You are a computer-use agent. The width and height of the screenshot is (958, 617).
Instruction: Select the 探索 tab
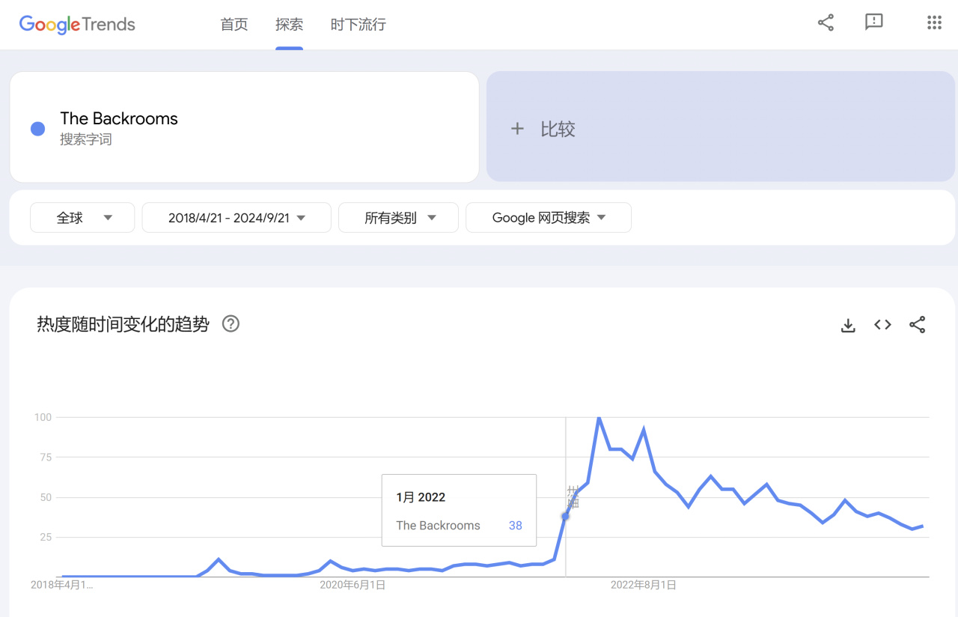[x=289, y=25]
